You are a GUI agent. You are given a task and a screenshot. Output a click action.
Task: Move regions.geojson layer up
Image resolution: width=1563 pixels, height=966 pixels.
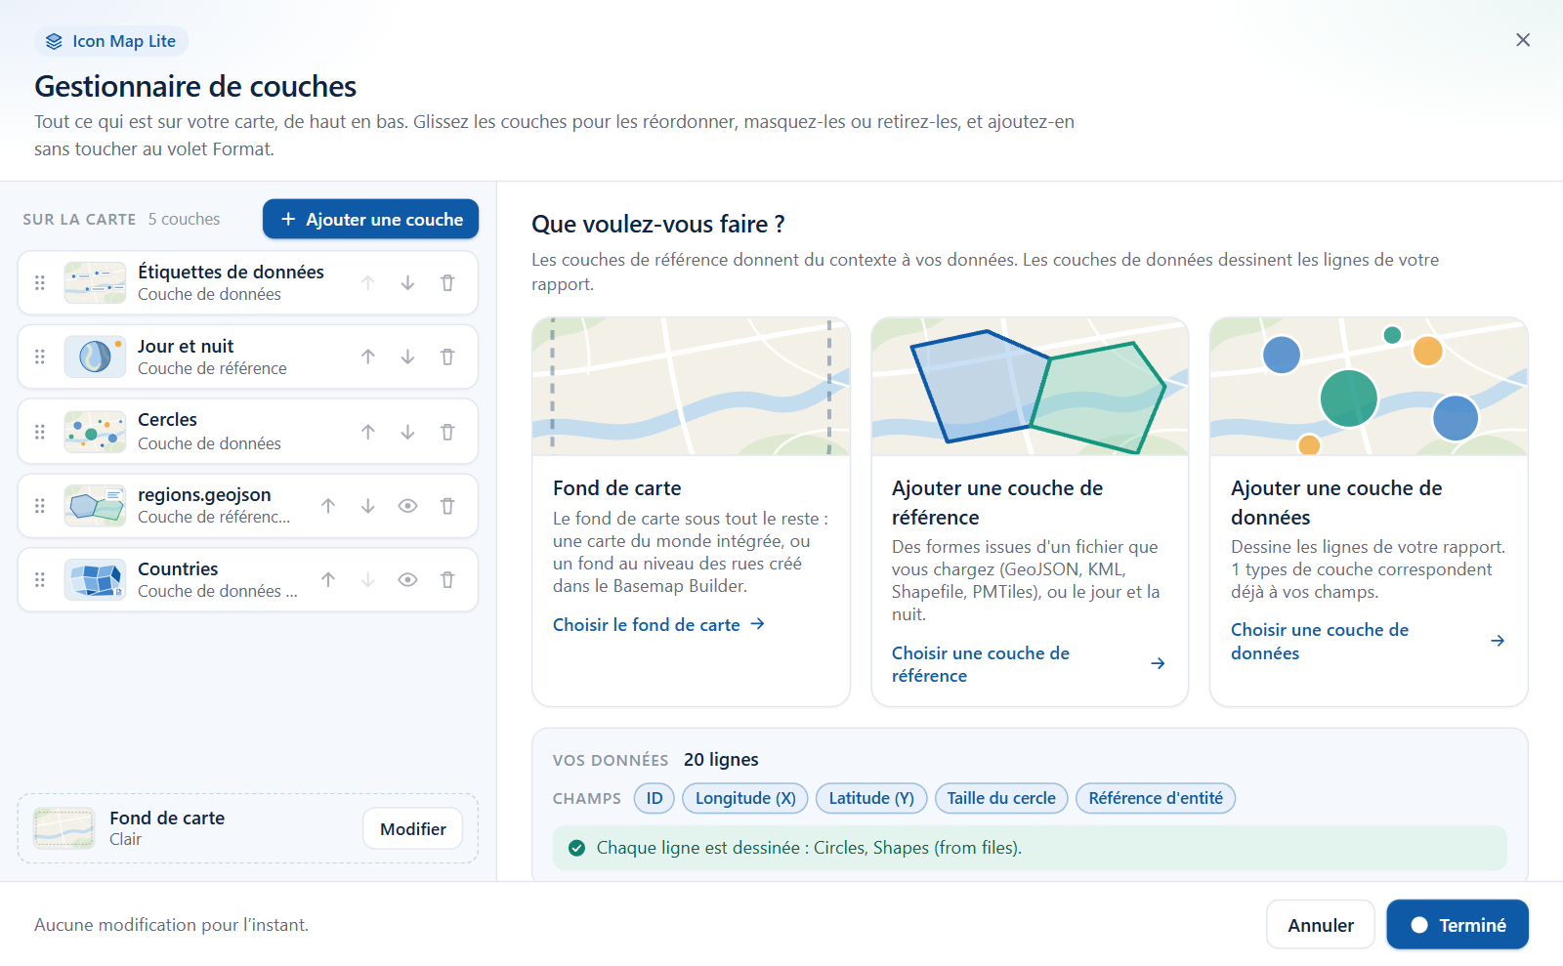[328, 506]
